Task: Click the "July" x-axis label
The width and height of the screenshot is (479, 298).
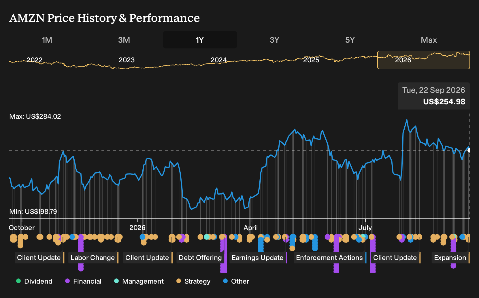Action: coord(365,228)
